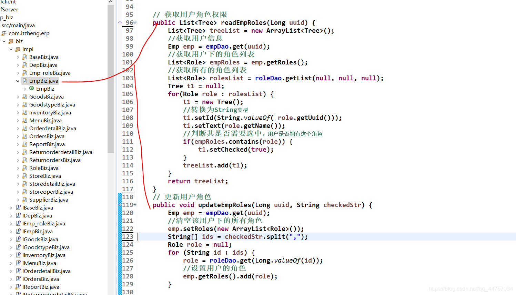Viewport: 516px width, 295px height.
Task: Select the src/main/java source folder
Action: click(x=18, y=26)
